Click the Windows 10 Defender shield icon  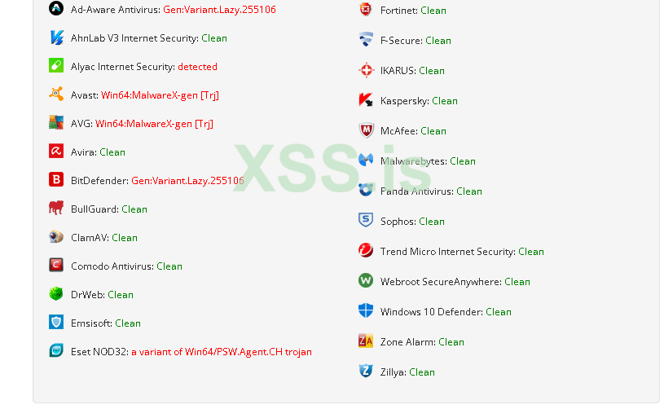(x=366, y=311)
